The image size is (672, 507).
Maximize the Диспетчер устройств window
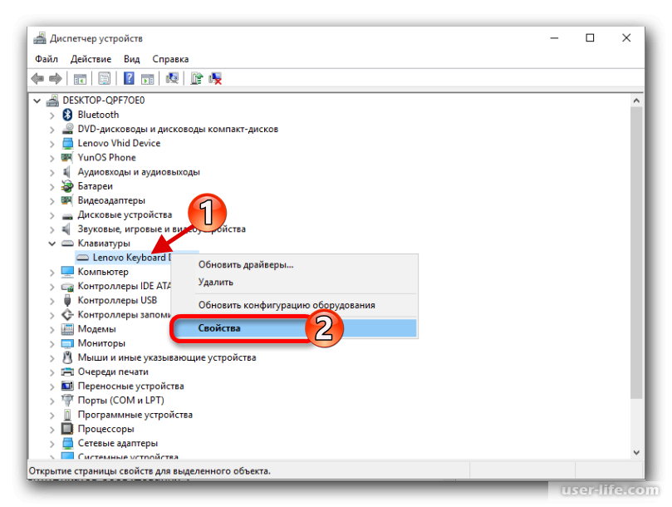point(590,38)
